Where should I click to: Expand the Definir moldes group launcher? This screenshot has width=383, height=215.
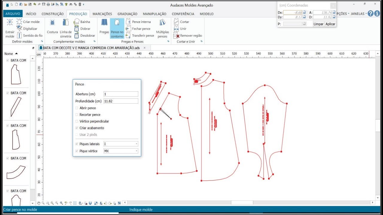[x=42, y=41]
